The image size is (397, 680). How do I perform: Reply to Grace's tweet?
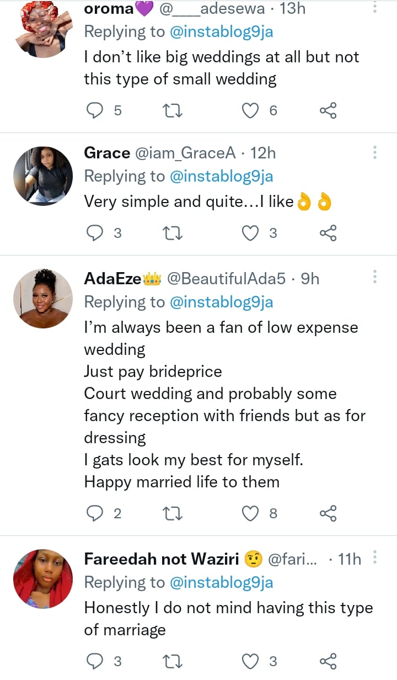coord(96,233)
